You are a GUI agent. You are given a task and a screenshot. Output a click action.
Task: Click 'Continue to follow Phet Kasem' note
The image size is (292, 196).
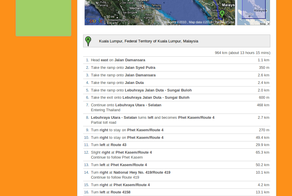click(117, 157)
